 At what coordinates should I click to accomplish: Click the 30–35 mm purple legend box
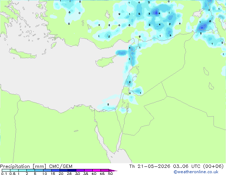pyautogui.click(x=80, y=170)
